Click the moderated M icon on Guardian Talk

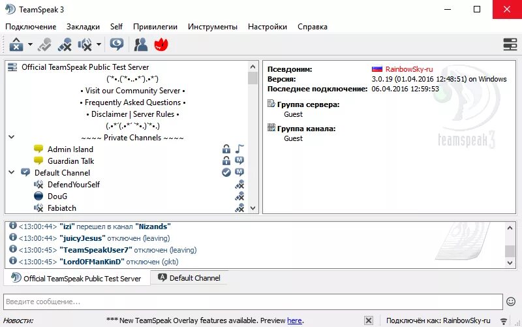pyautogui.click(x=239, y=160)
